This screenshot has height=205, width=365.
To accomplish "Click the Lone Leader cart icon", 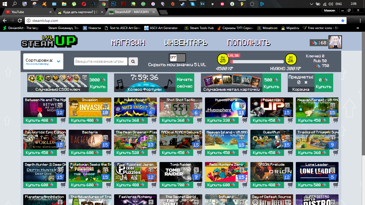I will [x=336, y=185].
